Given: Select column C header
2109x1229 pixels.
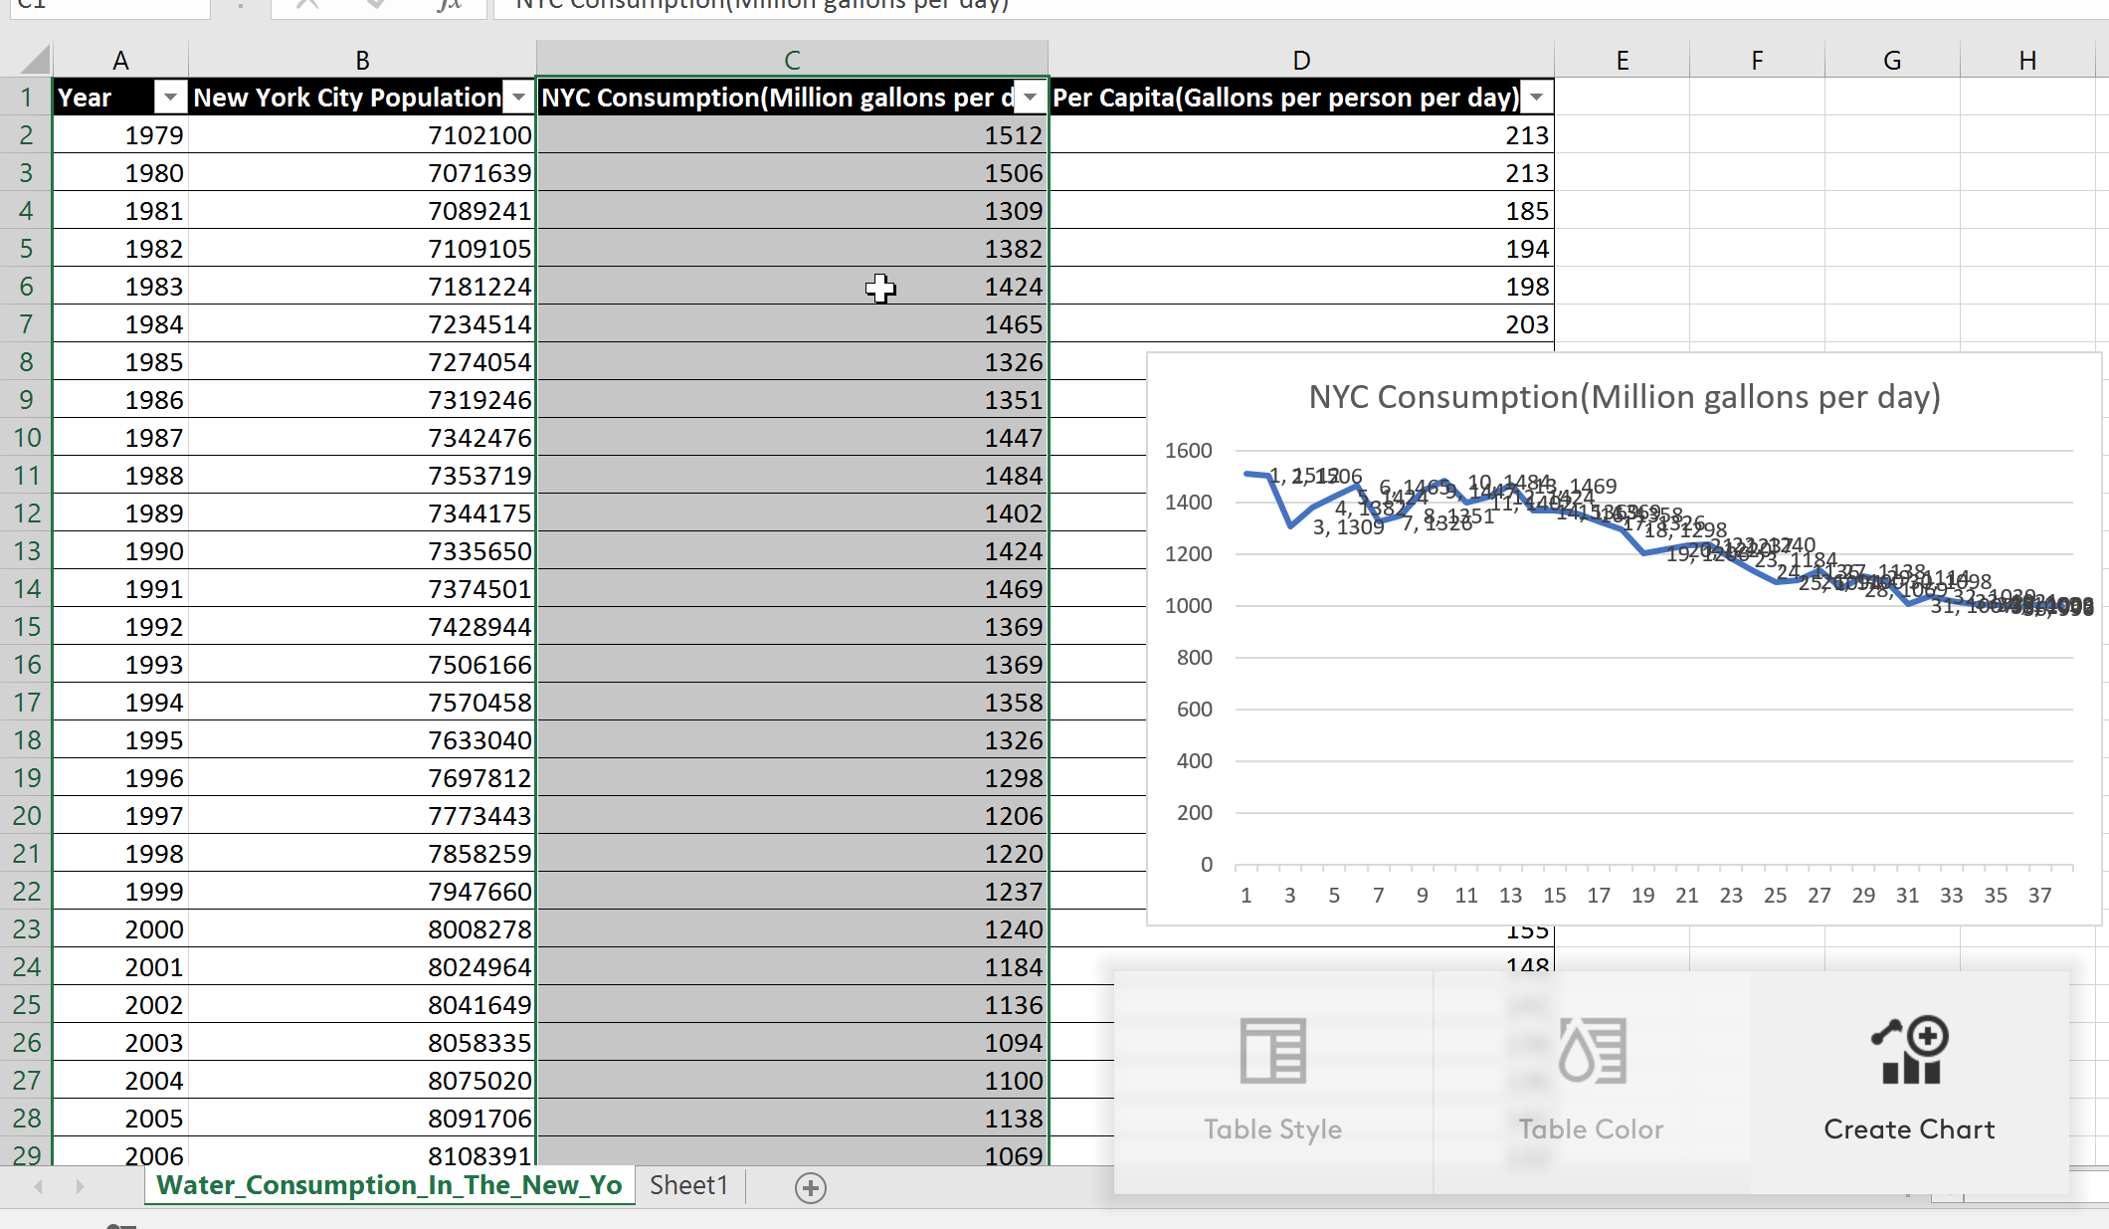Looking at the screenshot, I should pos(792,60).
